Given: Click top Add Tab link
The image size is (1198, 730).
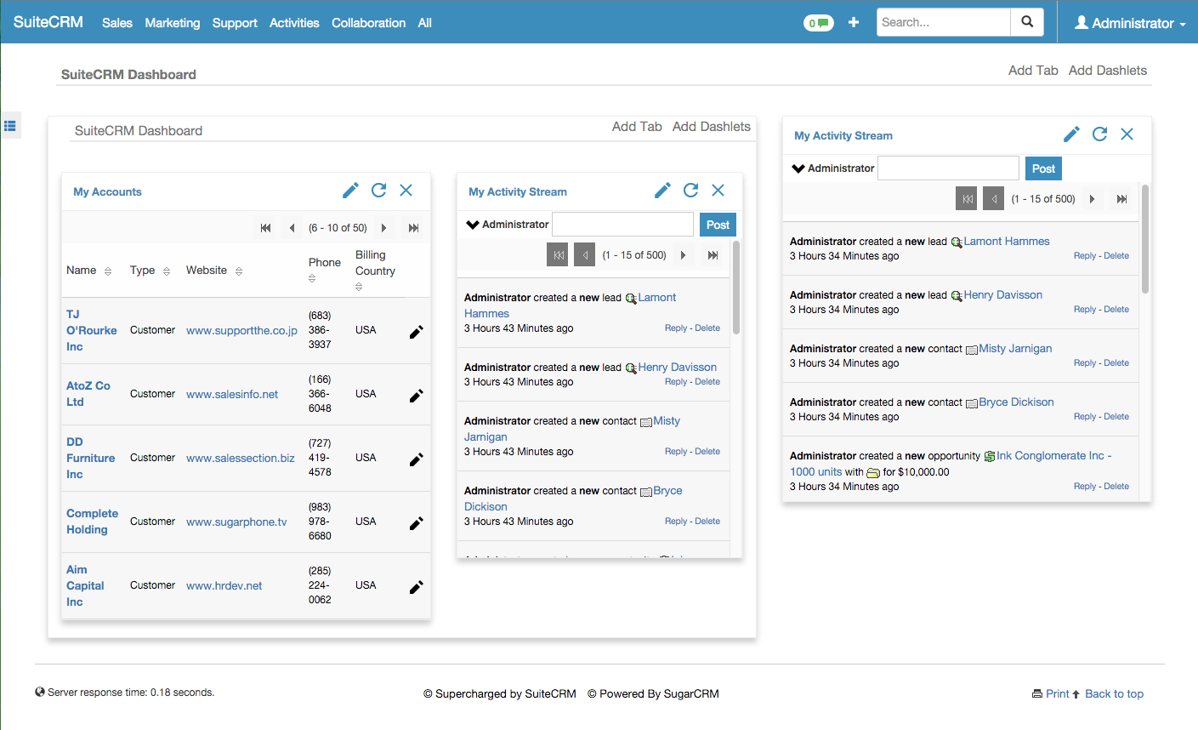Looking at the screenshot, I should click(1033, 71).
